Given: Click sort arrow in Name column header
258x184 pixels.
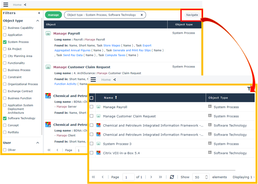Looking at the screenshot, I should click(116, 98).
